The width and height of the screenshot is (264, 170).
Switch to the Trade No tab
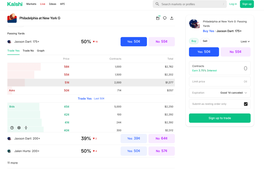[28, 51]
